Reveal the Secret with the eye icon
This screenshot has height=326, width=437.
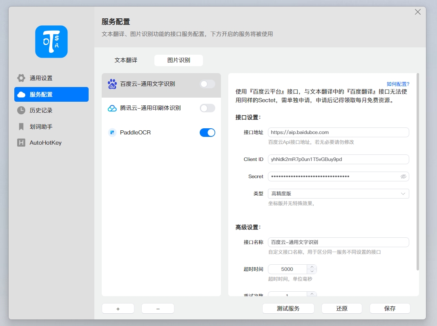point(403,176)
